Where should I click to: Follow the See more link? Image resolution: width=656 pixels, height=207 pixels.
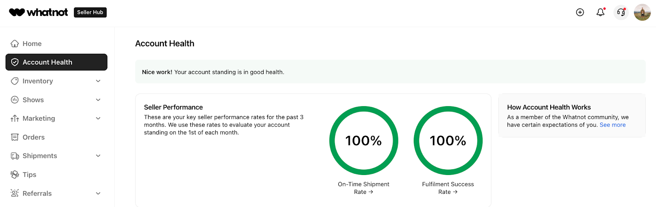click(x=613, y=125)
